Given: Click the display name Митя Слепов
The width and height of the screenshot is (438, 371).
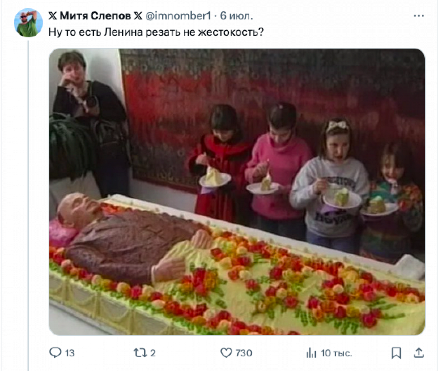Looking at the screenshot, I should click(x=95, y=16).
